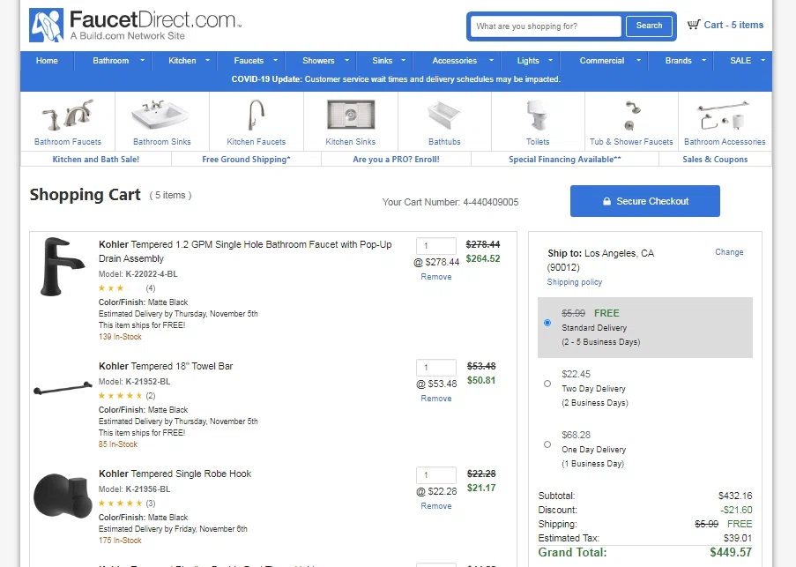Open the Bathroom navigation menu
The image size is (796, 567).
click(111, 61)
